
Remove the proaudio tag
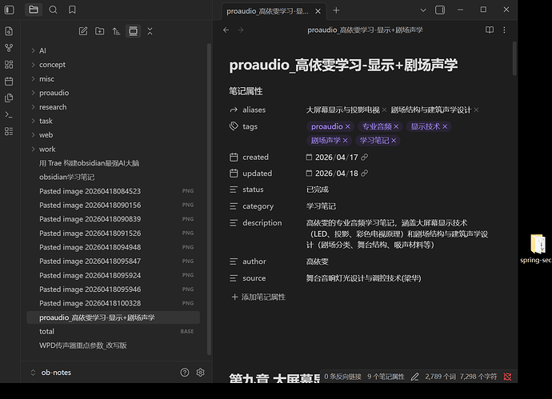tap(348, 126)
